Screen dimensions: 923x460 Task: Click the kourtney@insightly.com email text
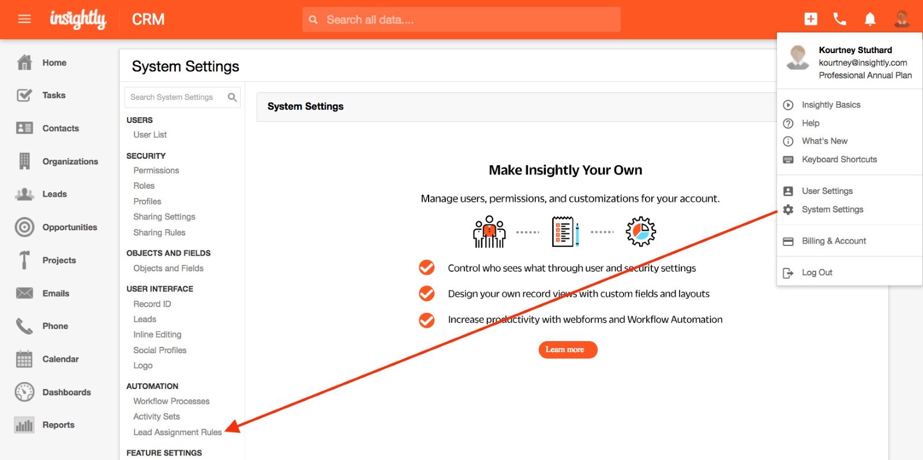click(x=863, y=63)
